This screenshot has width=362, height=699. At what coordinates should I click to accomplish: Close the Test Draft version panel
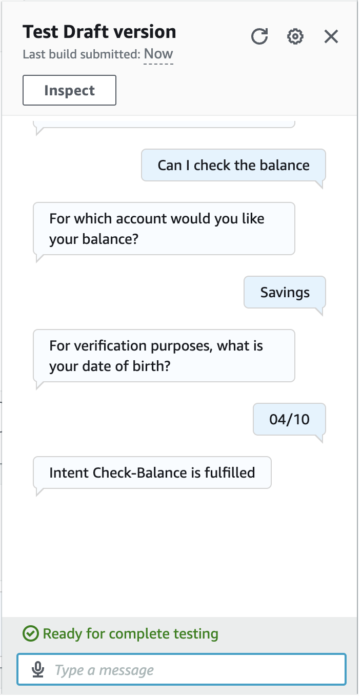[331, 37]
